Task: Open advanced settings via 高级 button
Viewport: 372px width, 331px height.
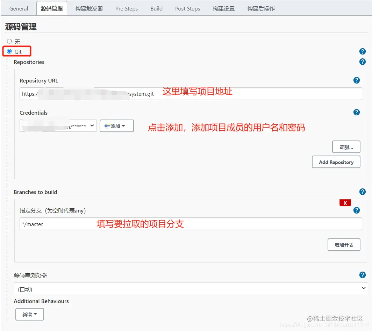Action: [346, 146]
